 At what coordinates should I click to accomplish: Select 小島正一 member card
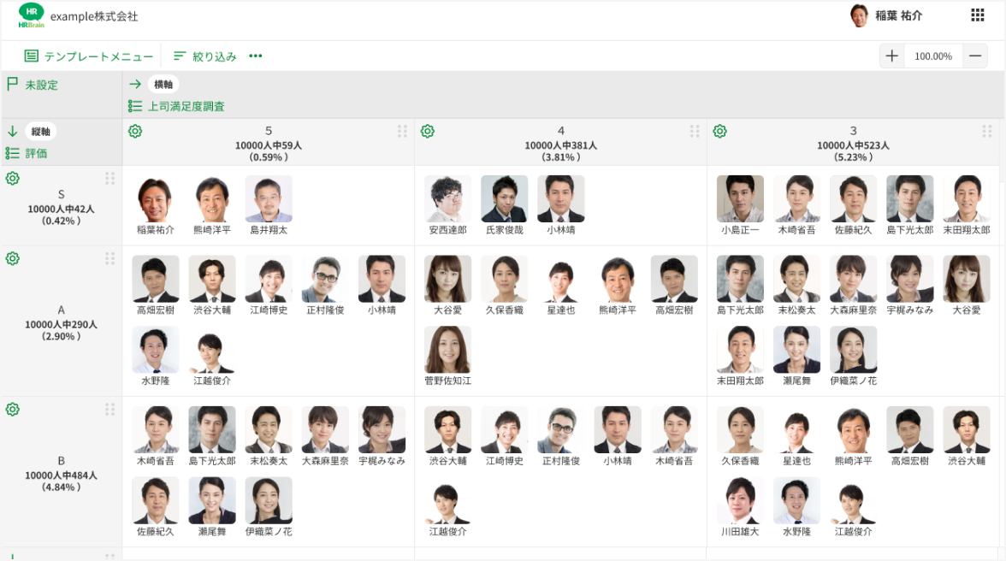click(x=741, y=205)
